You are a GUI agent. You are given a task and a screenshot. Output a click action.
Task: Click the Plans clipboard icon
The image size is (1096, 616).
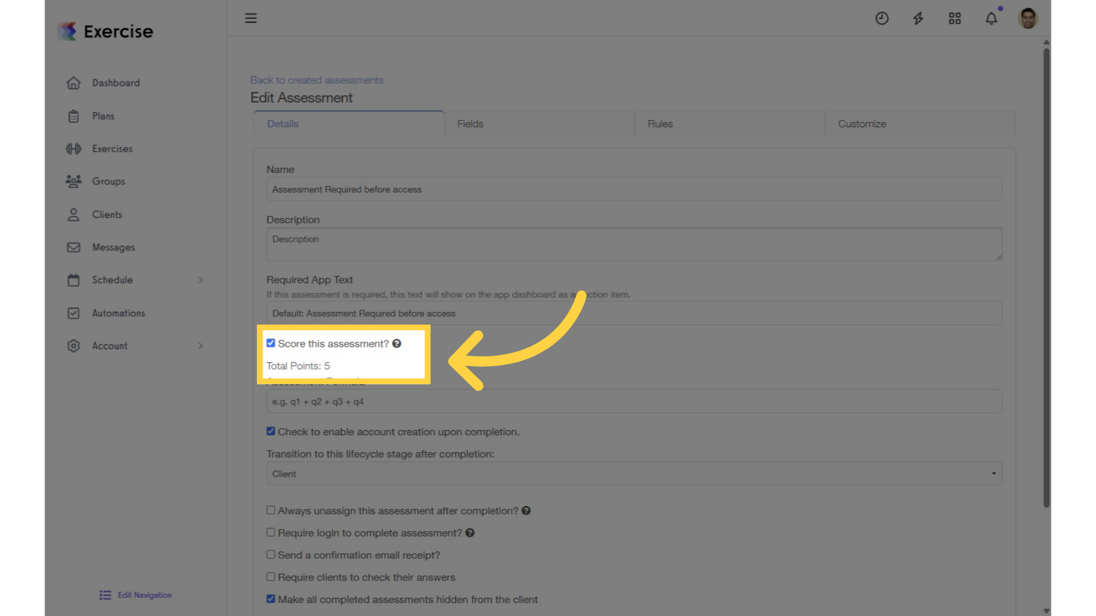74,116
